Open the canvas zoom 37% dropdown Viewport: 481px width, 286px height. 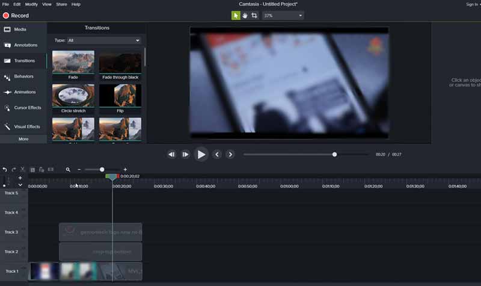point(283,16)
